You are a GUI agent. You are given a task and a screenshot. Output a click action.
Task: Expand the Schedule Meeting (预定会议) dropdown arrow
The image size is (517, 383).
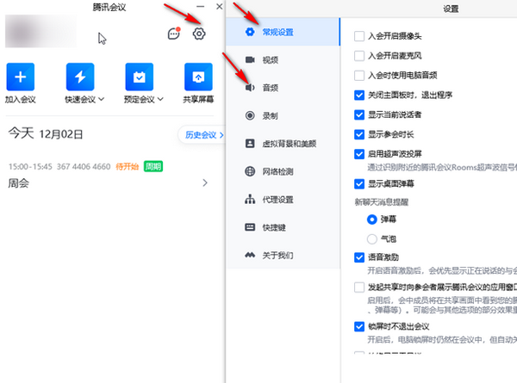pos(161,100)
